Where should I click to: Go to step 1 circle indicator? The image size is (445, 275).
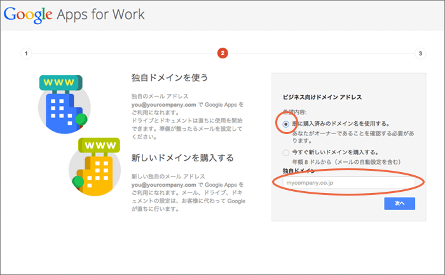26,53
